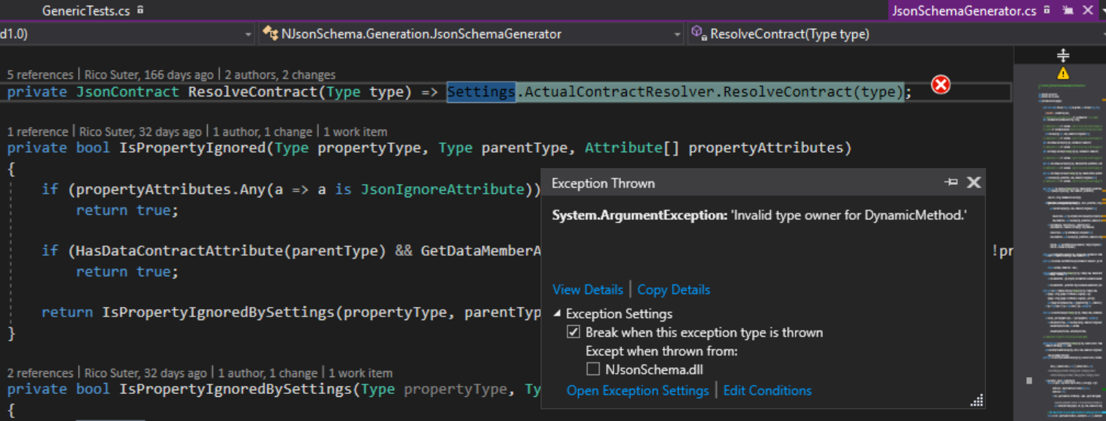
Task: Close the Exception Thrown popup
Action: pyautogui.click(x=974, y=183)
